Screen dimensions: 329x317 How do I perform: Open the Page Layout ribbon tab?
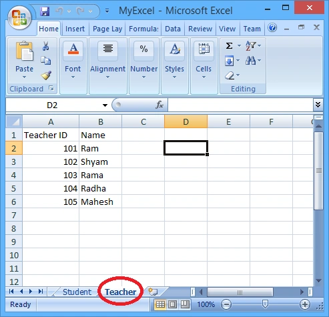pyautogui.click(x=107, y=29)
